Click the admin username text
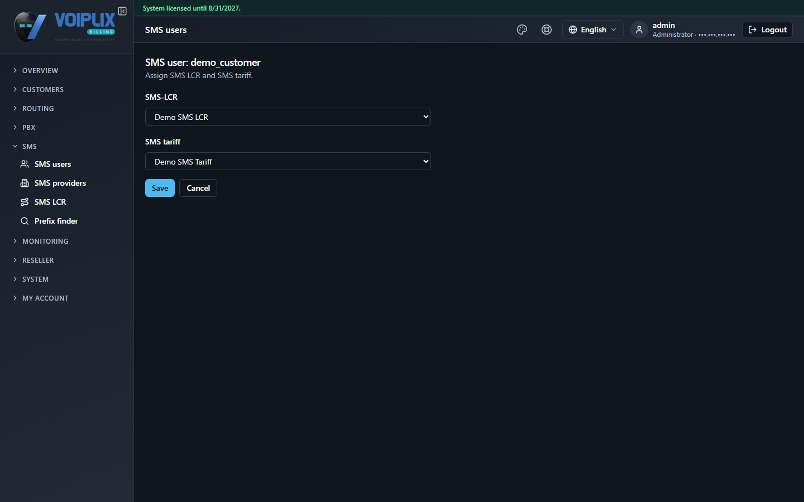Viewport: 804px width, 502px height. 663,25
